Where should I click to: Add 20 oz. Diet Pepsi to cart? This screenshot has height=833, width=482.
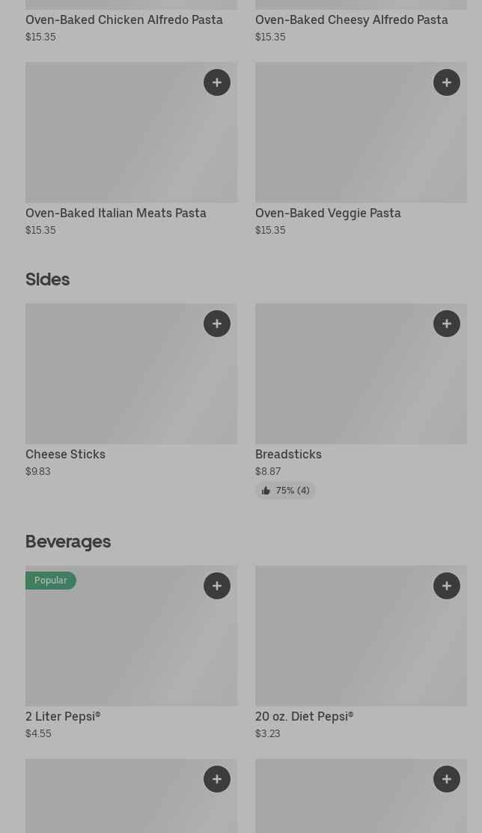[x=447, y=586]
